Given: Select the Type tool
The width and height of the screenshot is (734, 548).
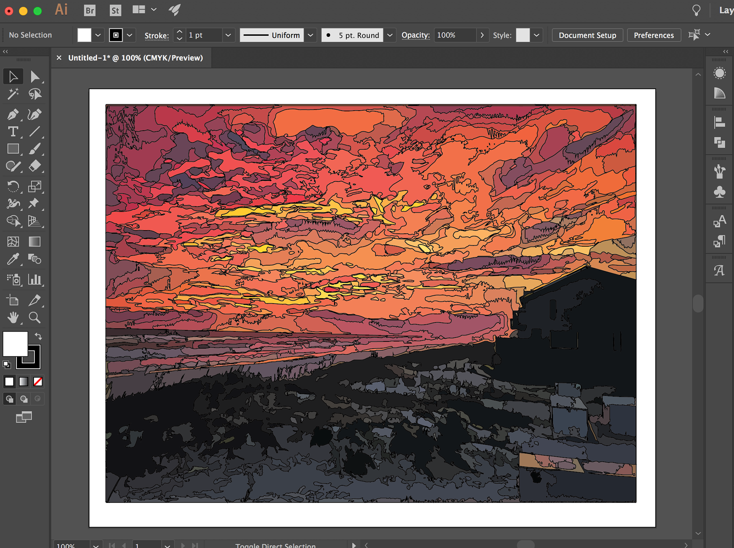Looking at the screenshot, I should coord(13,132).
